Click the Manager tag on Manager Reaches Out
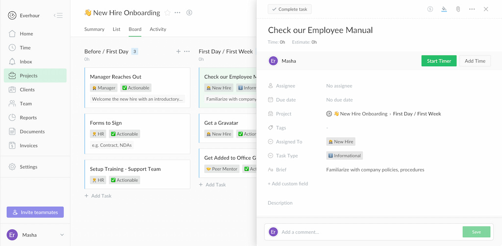Image resolution: width=502 pixels, height=246 pixels. click(104, 88)
